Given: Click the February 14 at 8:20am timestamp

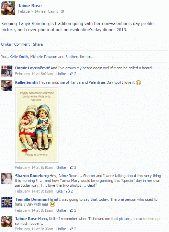Looking at the screenshot, I should pyautogui.click(x=34, y=229).
